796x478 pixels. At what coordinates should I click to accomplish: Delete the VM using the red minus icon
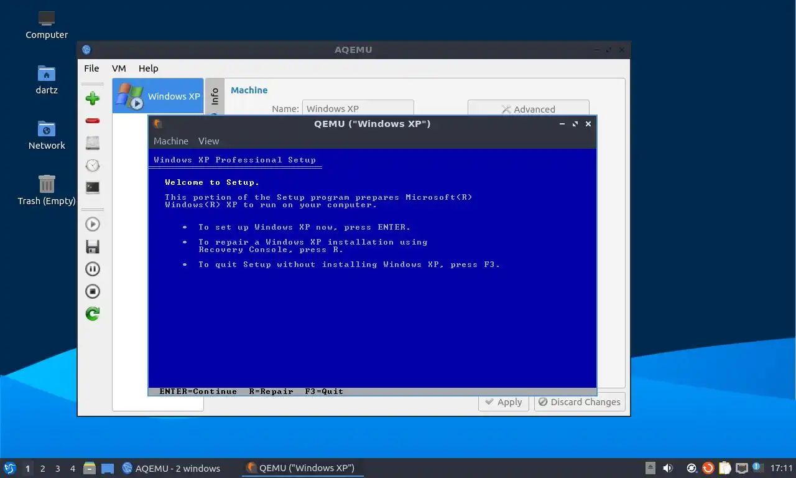93,121
